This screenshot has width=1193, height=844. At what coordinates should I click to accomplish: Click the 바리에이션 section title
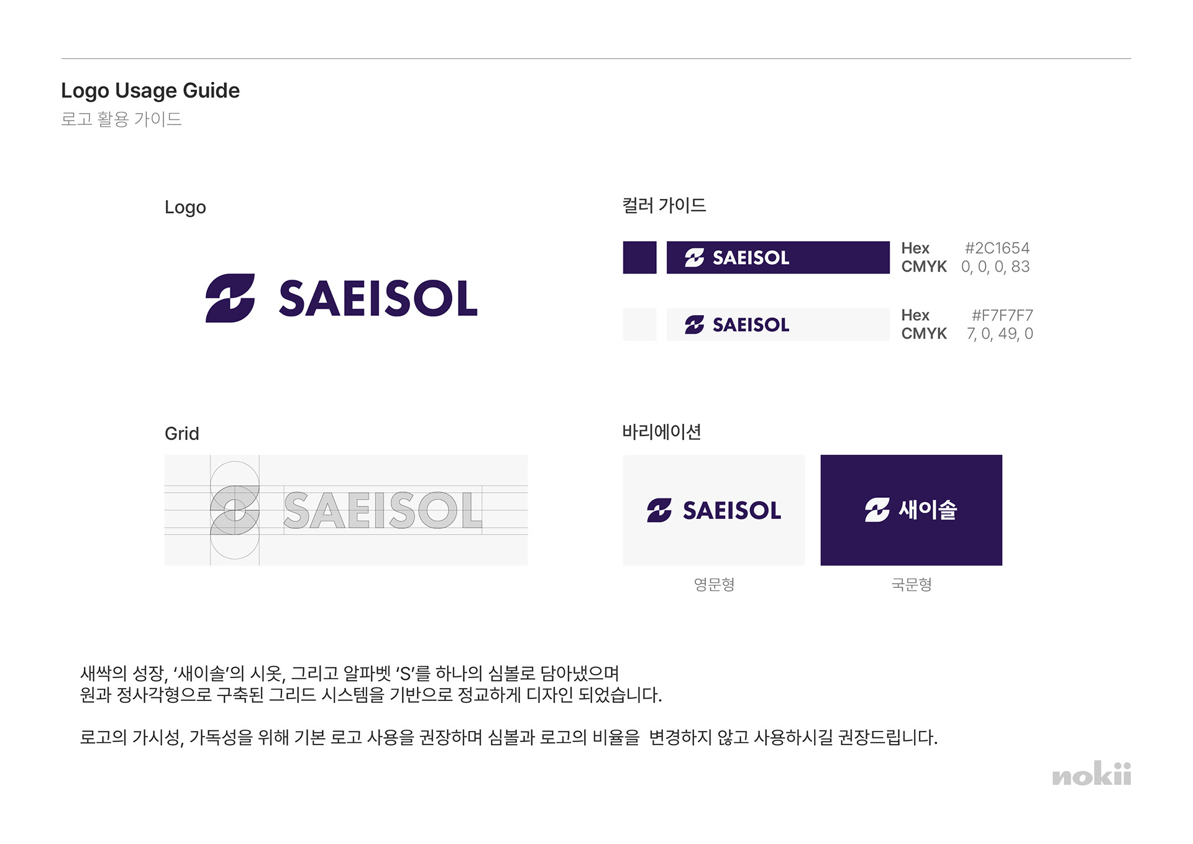coord(662,432)
